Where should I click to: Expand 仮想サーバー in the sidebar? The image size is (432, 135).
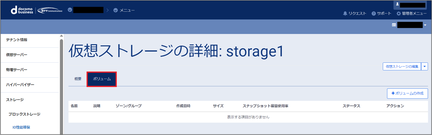[x=16, y=55]
